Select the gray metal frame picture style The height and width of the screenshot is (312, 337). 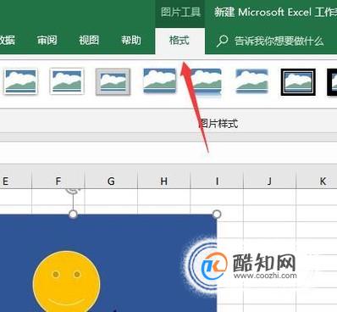pyautogui.click(x=113, y=81)
